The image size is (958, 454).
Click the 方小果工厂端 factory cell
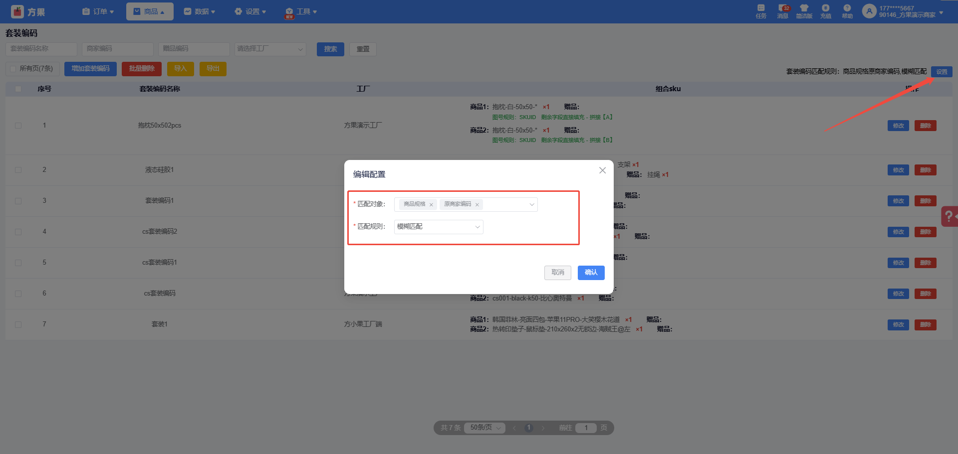(x=363, y=324)
